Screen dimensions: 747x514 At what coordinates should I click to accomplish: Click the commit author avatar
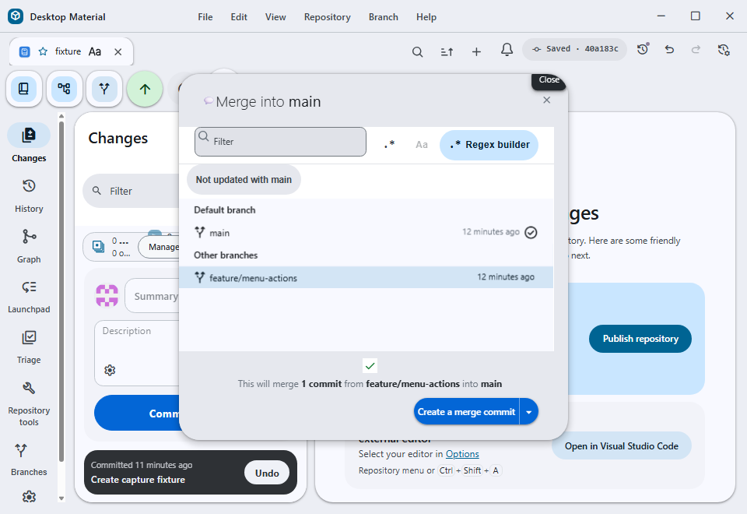click(107, 296)
